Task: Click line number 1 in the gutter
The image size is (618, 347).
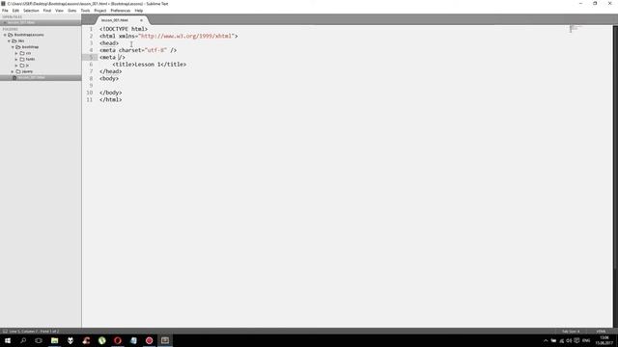Action: pyautogui.click(x=91, y=29)
